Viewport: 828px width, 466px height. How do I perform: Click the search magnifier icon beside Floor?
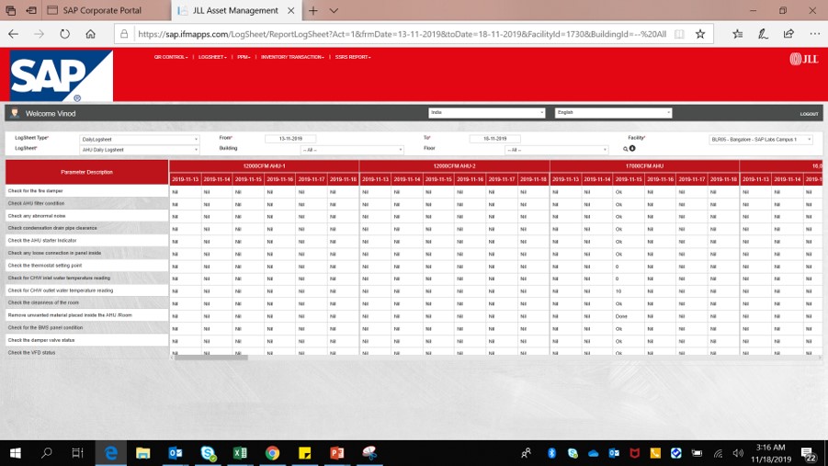pos(625,149)
